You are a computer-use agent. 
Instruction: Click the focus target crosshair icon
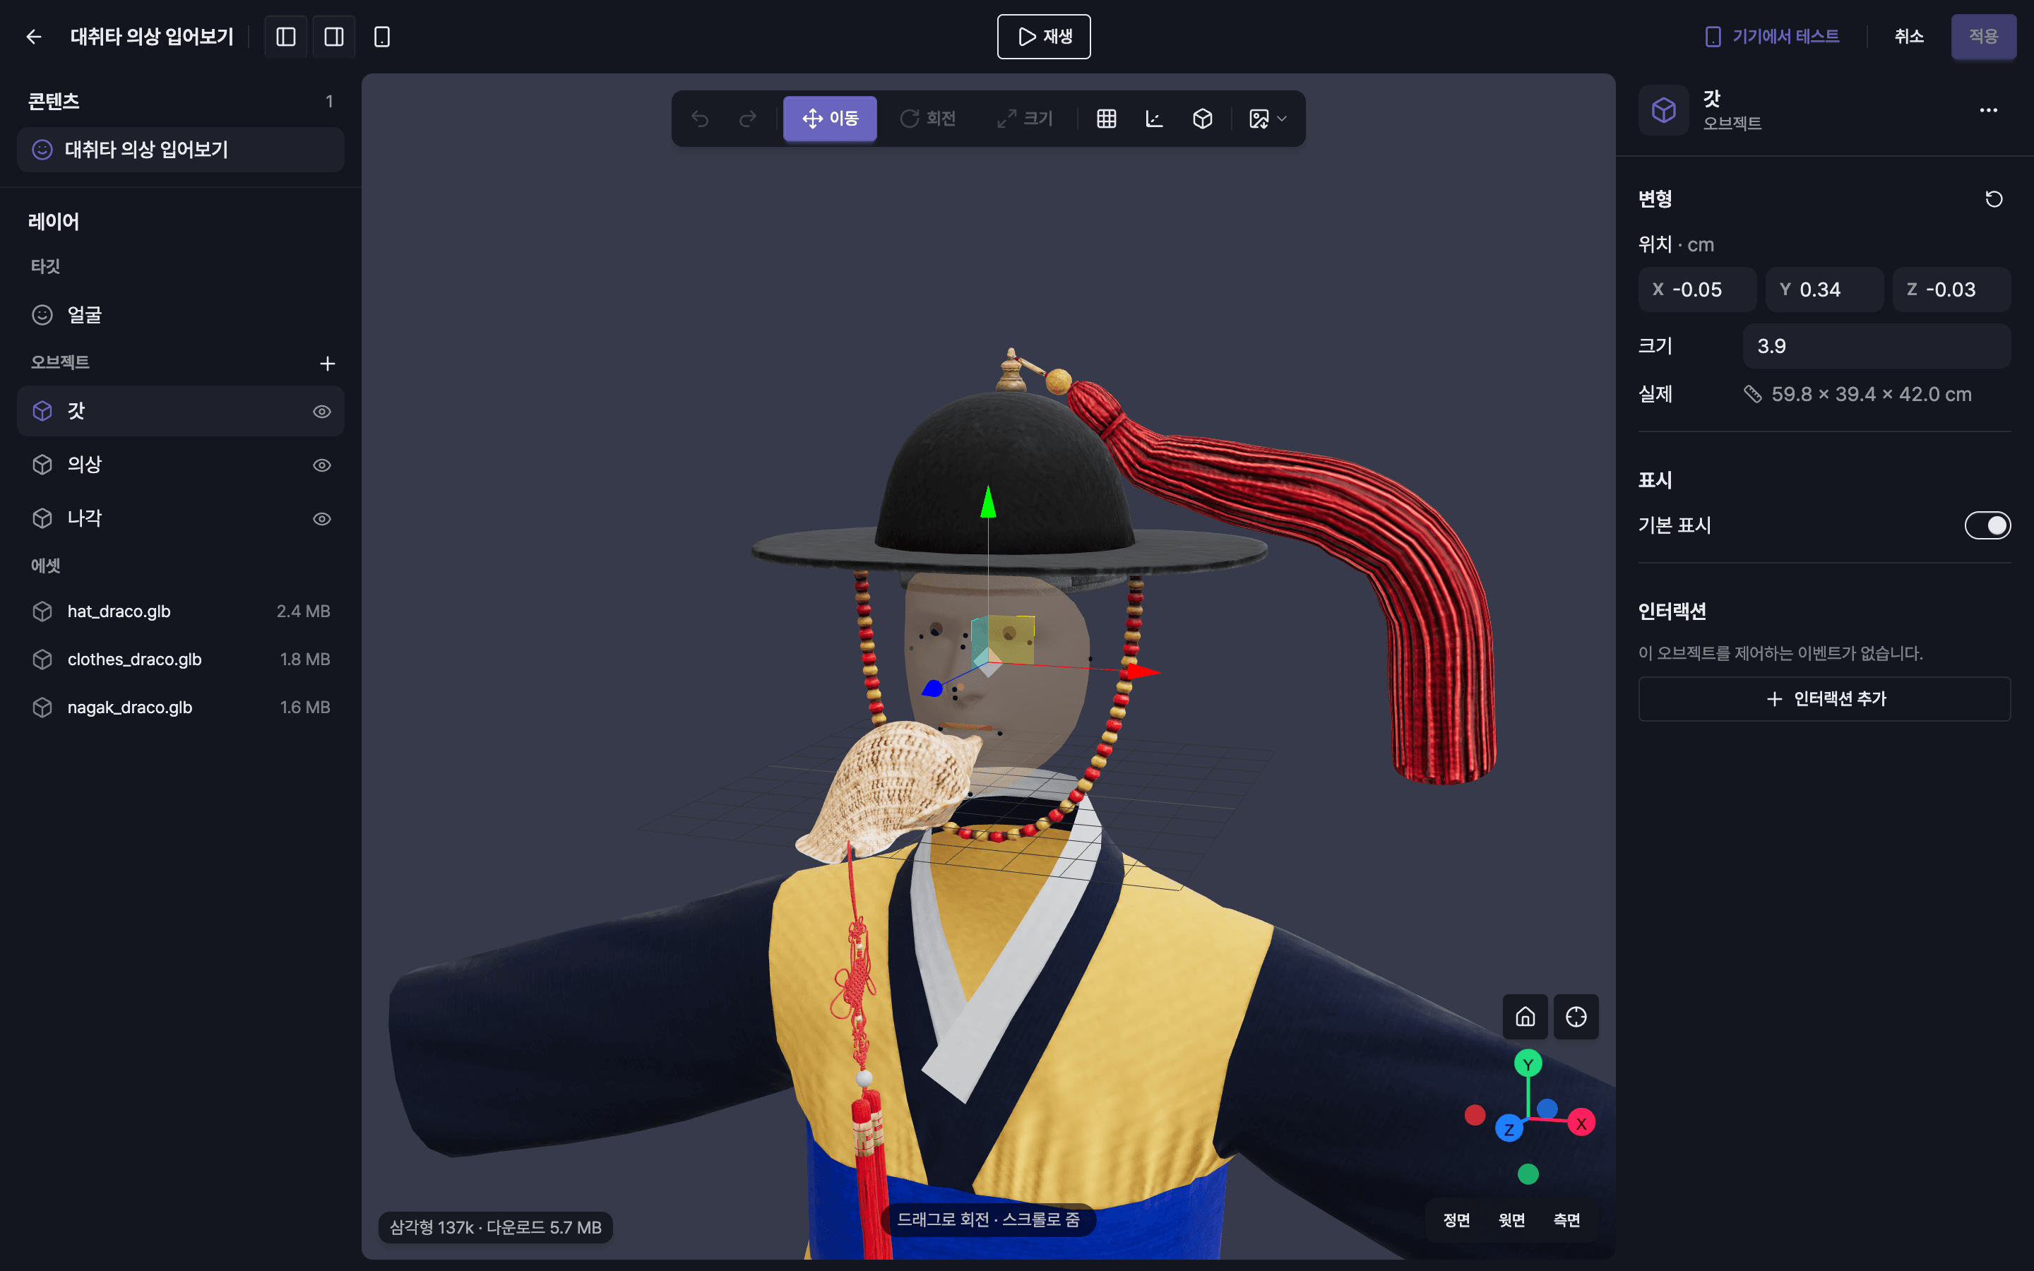click(x=1576, y=1017)
